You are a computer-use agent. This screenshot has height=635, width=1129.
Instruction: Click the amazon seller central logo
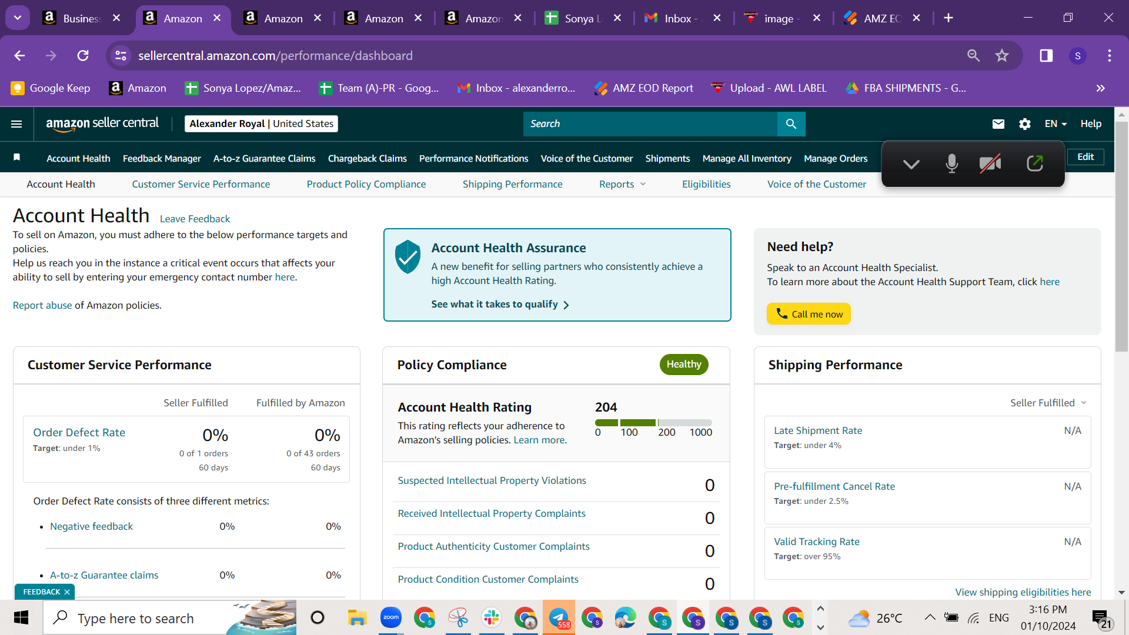pos(102,123)
